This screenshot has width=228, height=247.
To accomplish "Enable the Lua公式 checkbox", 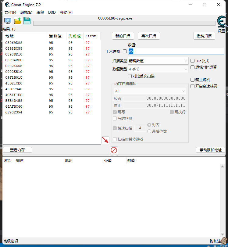I will tap(192, 61).
